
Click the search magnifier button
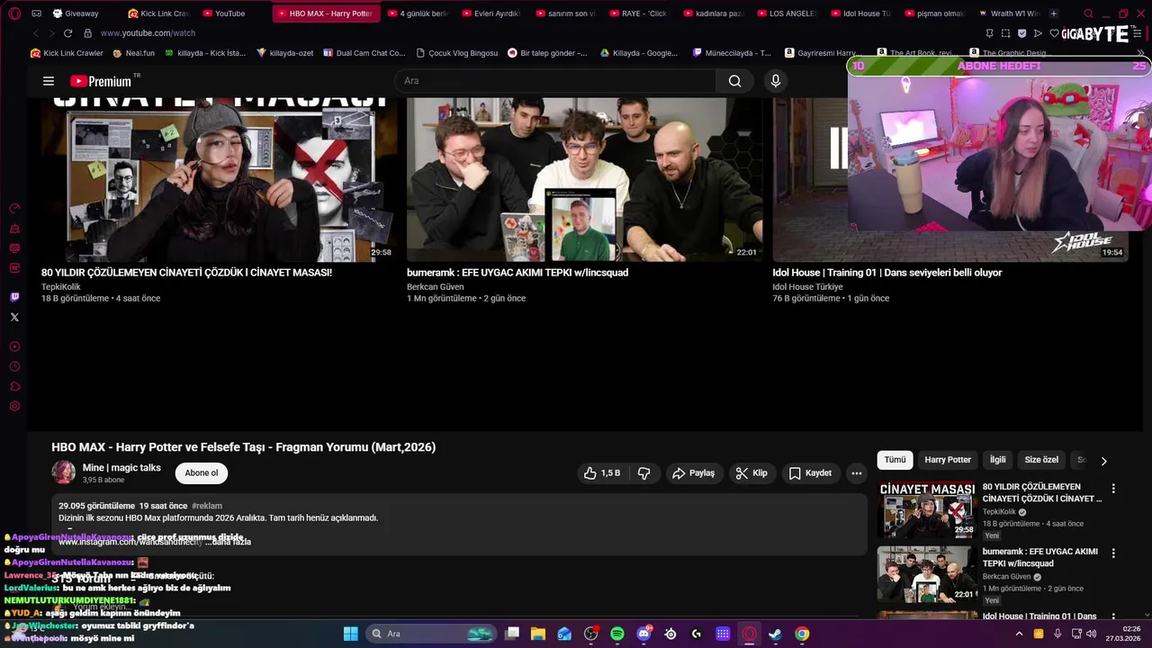[735, 81]
